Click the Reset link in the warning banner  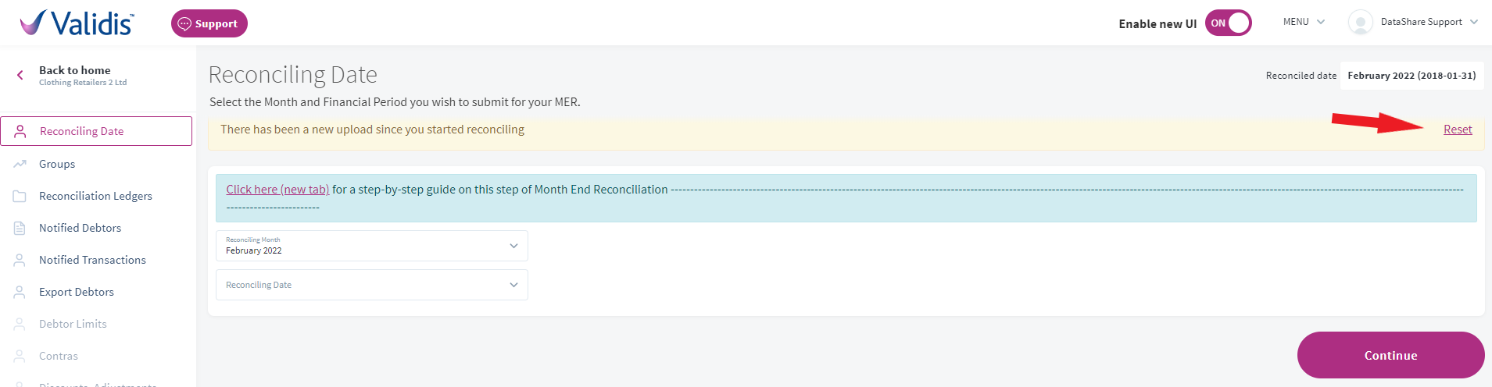(x=1458, y=130)
